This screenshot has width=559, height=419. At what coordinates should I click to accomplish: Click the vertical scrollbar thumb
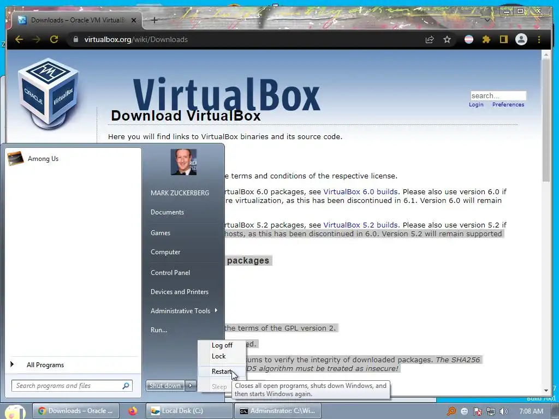click(546, 121)
